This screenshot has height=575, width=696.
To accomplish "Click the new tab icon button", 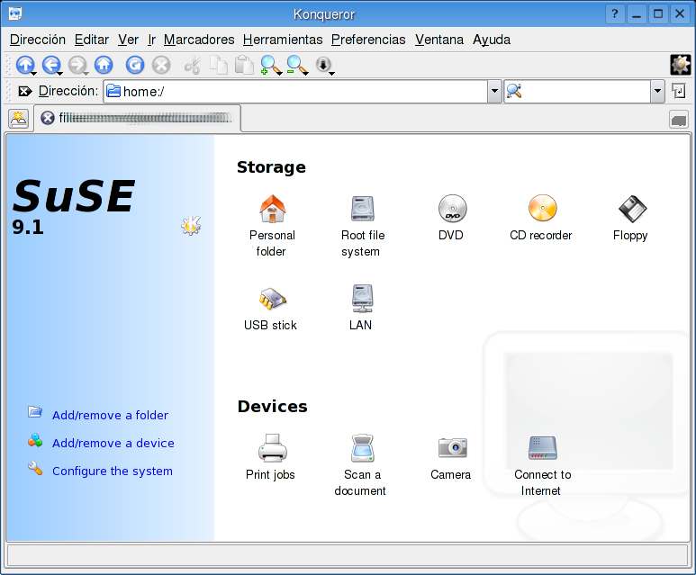I will [x=19, y=119].
